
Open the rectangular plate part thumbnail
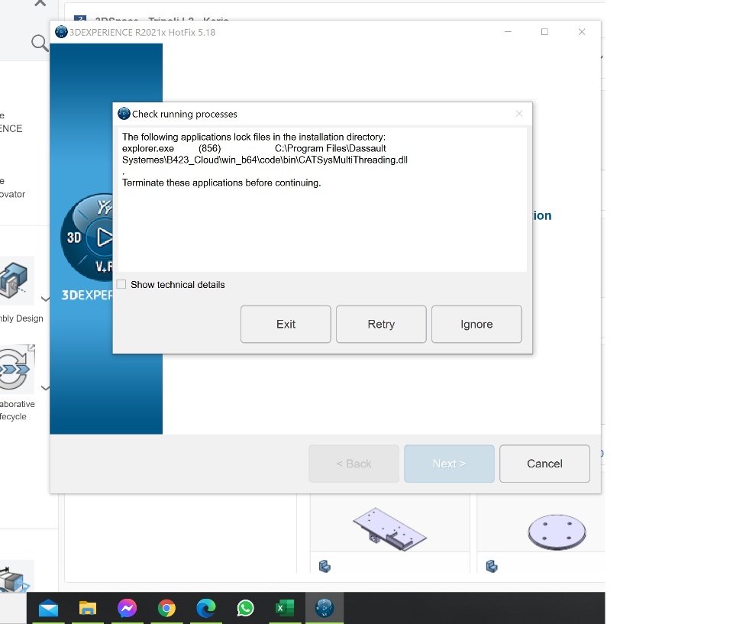click(390, 529)
